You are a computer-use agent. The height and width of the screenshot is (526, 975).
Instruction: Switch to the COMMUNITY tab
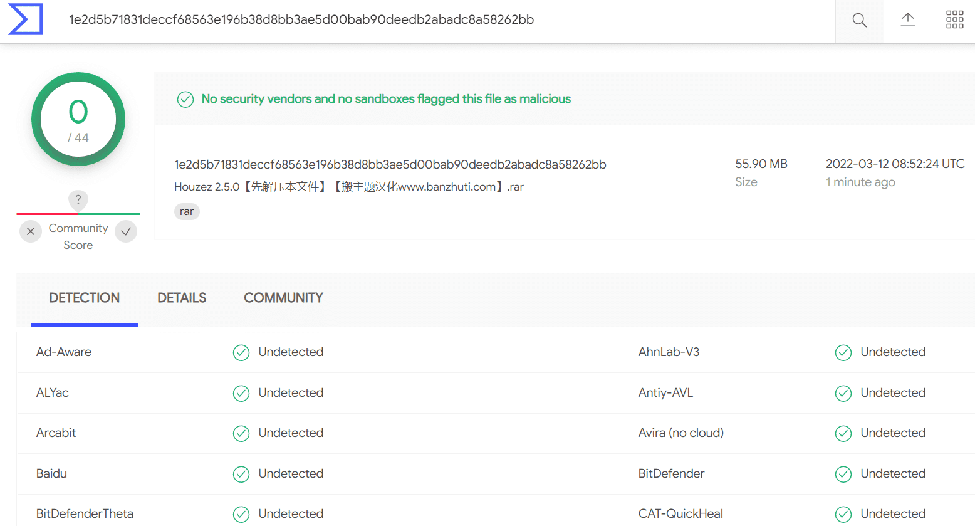pyautogui.click(x=283, y=298)
